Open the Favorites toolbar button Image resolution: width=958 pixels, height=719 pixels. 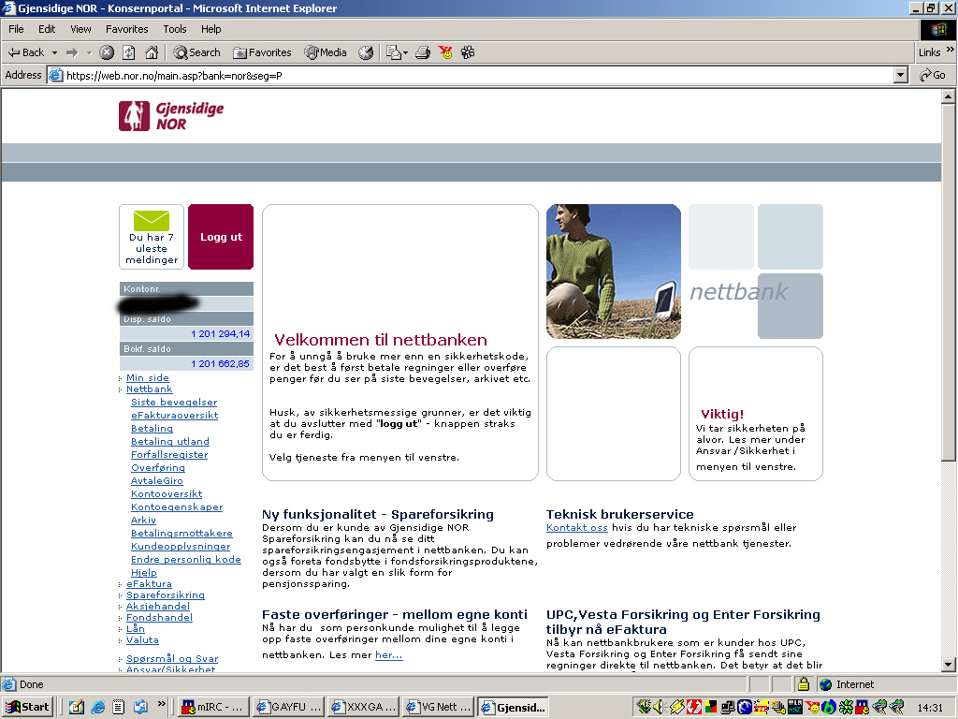(x=262, y=52)
